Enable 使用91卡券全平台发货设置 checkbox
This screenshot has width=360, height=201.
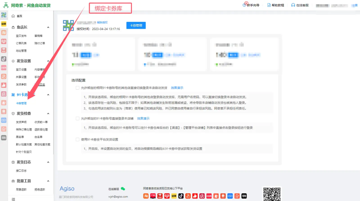pos(78,140)
